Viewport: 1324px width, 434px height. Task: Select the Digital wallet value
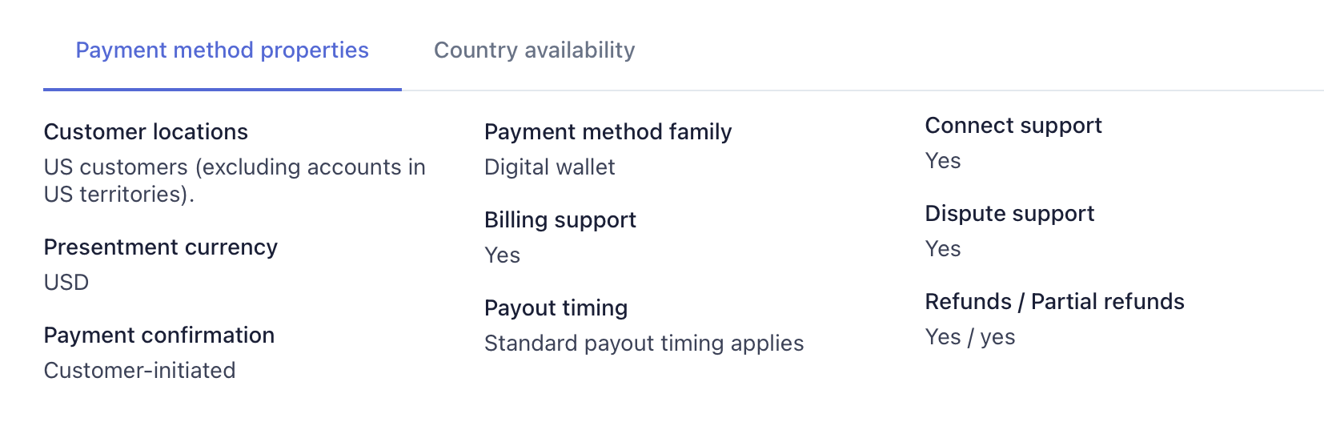(549, 167)
